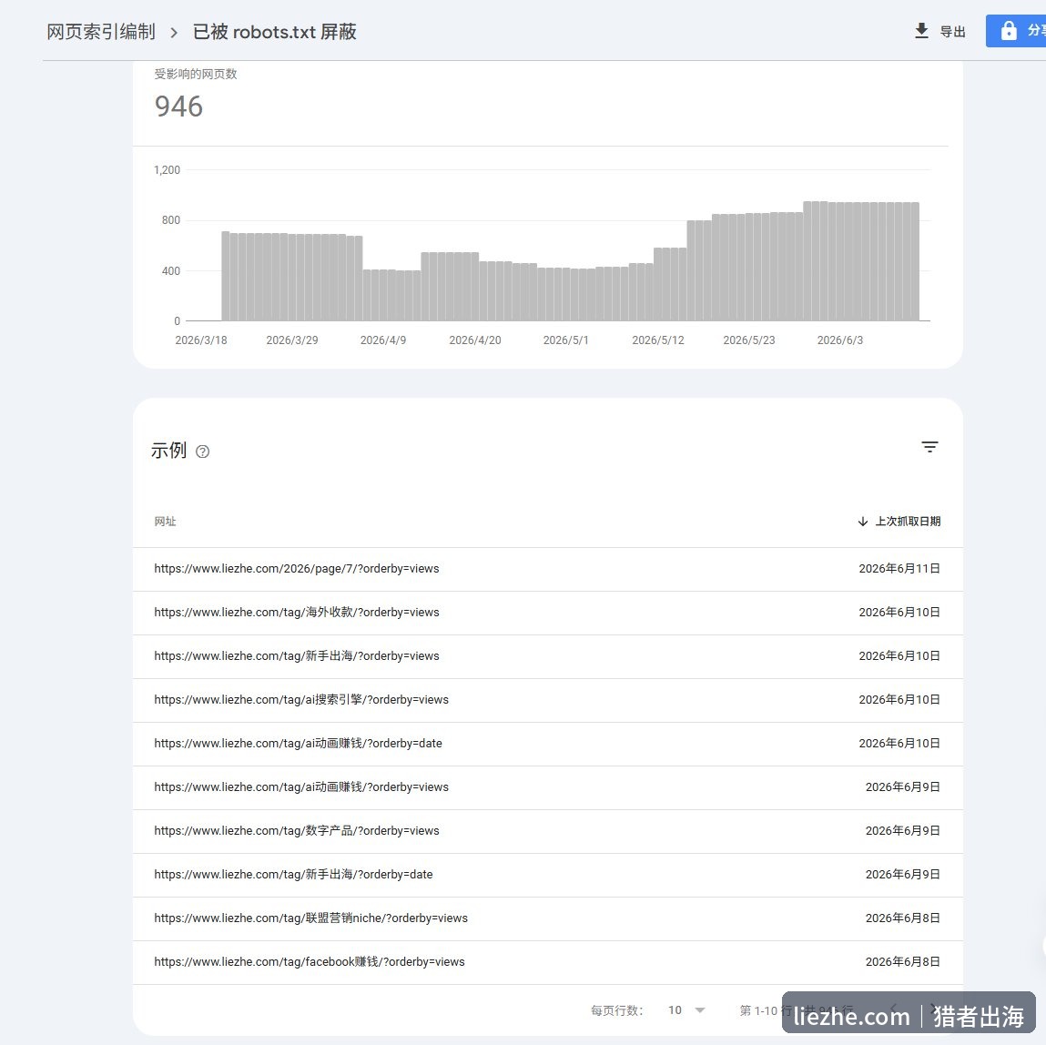
Task: Select URL row tag/ai搜索引擎/?orderby=views
Action: click(x=548, y=700)
